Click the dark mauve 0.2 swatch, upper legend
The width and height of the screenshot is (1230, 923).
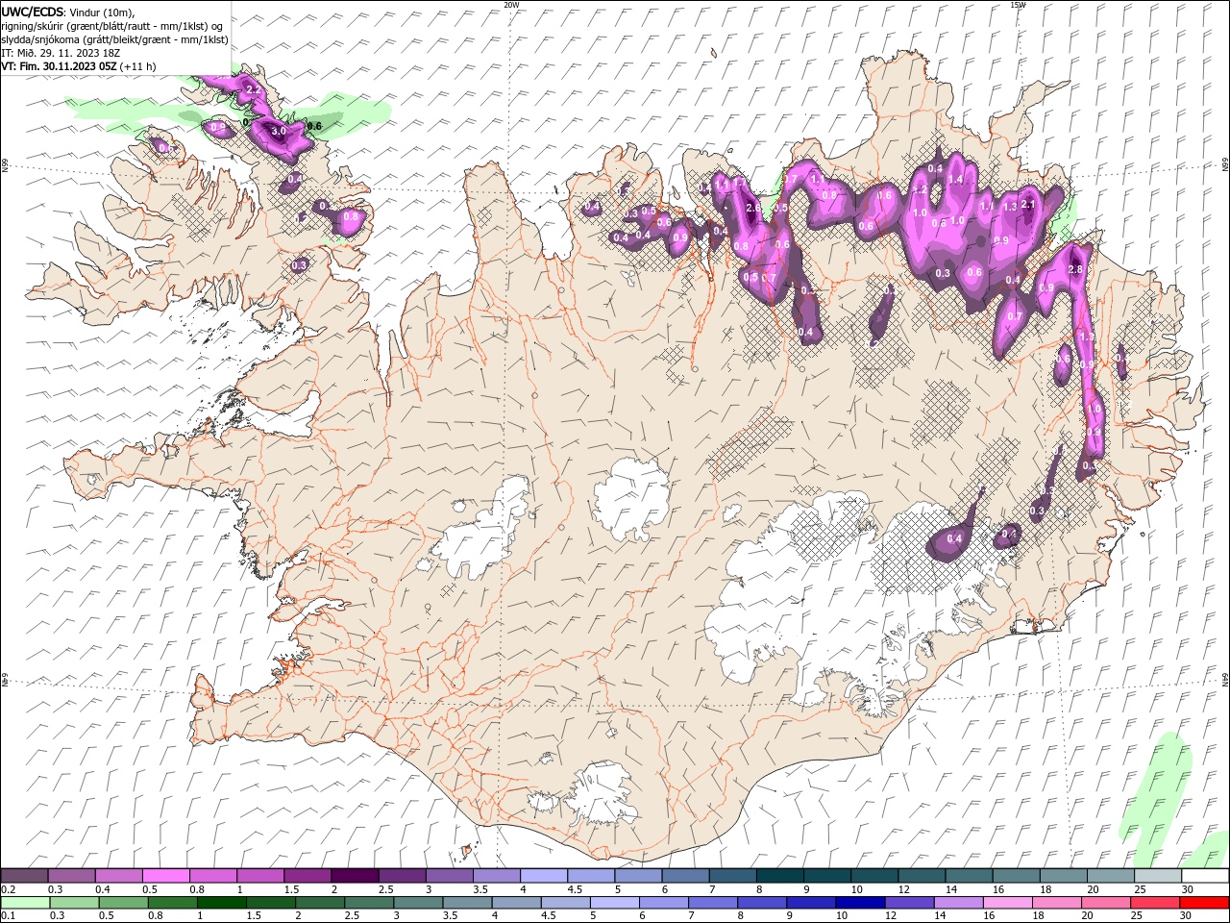coord(24,876)
